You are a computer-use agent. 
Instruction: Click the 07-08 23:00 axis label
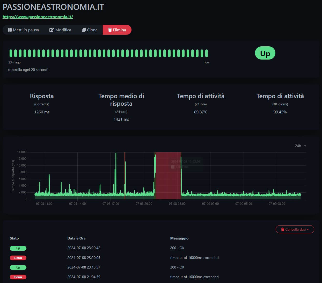177,204
